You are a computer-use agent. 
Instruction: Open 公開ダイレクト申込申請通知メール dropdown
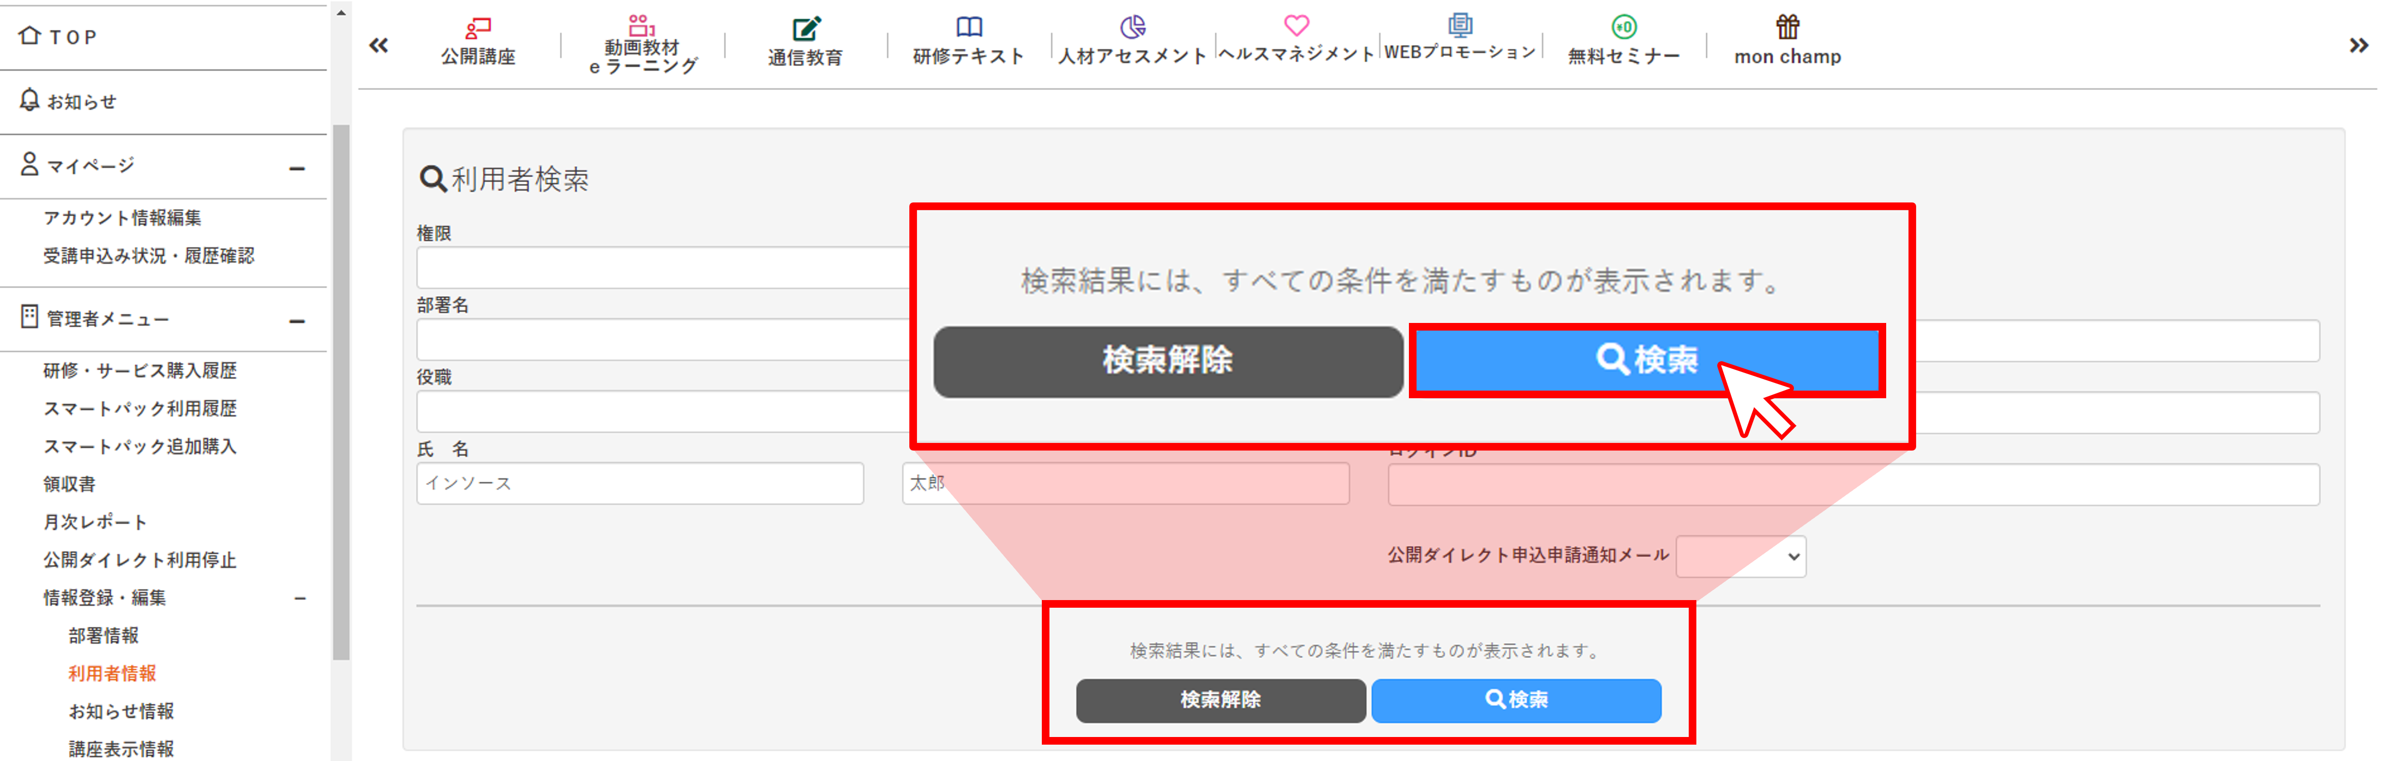coord(1741,556)
